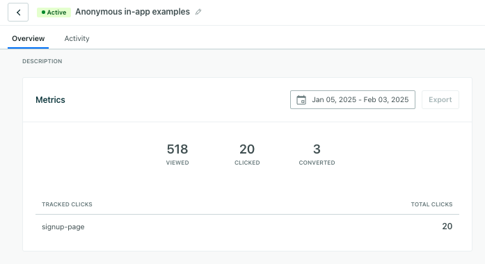
Task: Click the 518 viewed count
Action: tap(177, 149)
